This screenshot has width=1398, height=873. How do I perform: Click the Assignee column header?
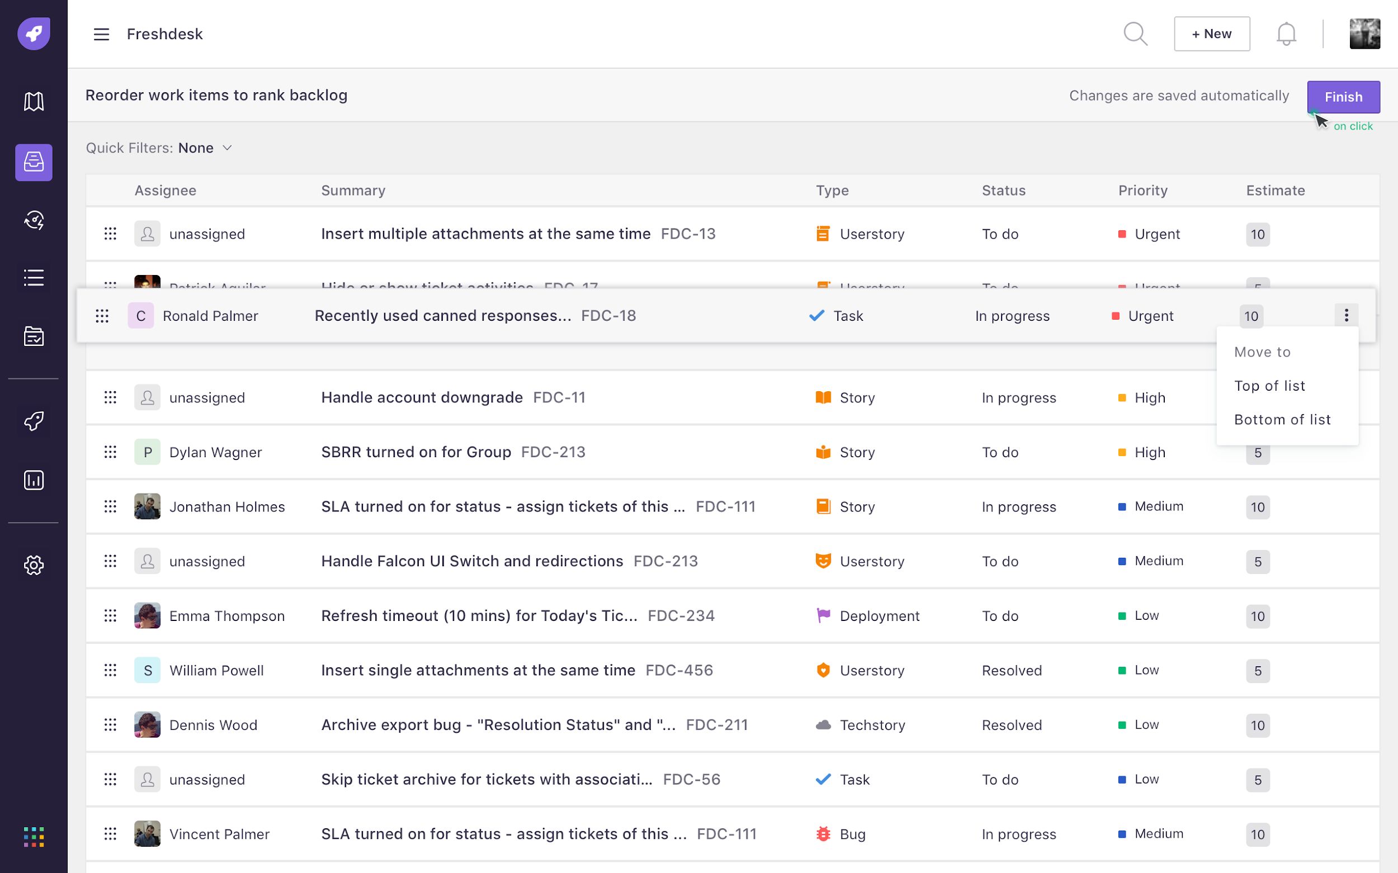[165, 191]
